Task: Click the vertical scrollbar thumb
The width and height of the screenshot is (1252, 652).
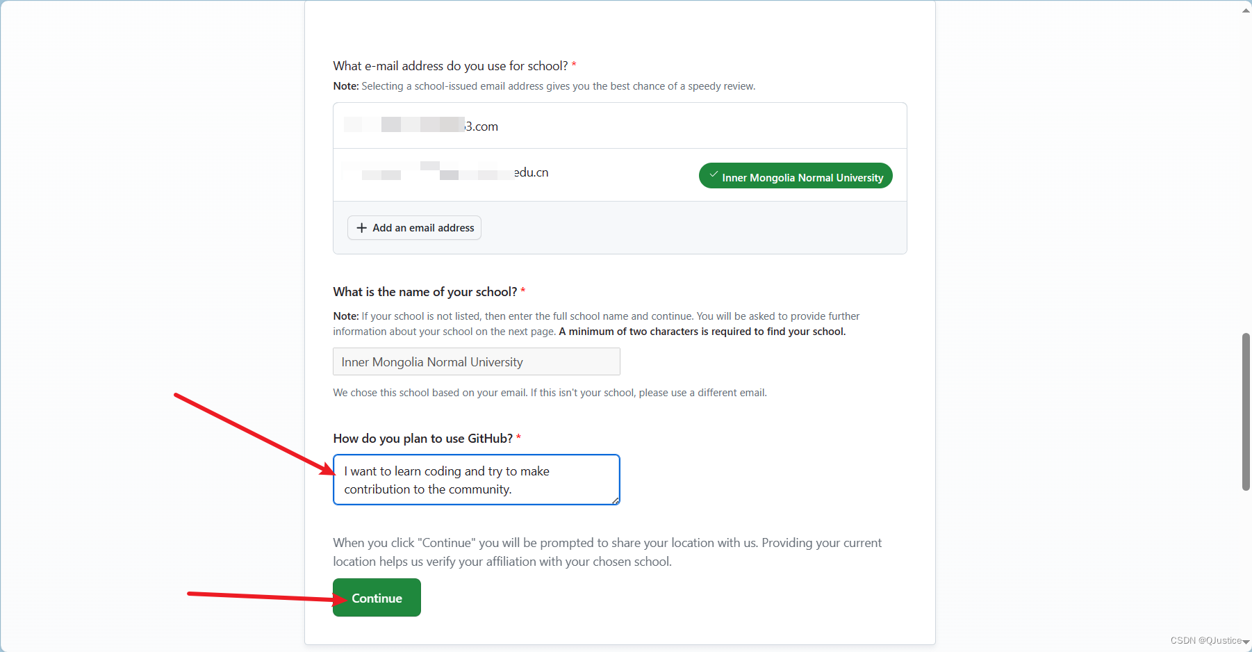Action: click(x=1244, y=410)
